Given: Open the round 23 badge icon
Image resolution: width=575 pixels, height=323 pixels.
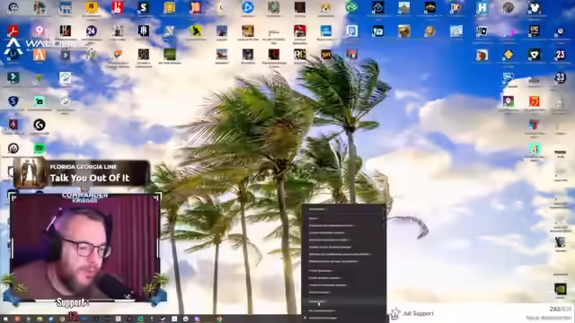Looking at the screenshot, I should [x=560, y=78].
